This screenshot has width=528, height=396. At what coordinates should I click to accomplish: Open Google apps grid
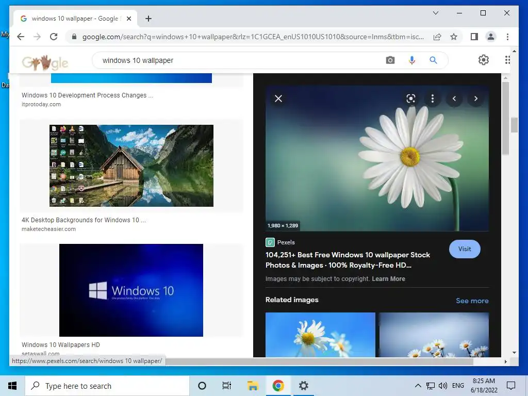point(507,60)
